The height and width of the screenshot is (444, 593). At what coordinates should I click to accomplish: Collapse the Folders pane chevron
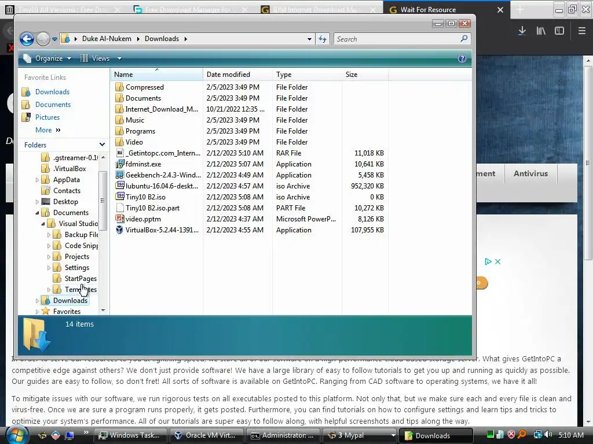pyautogui.click(x=102, y=145)
